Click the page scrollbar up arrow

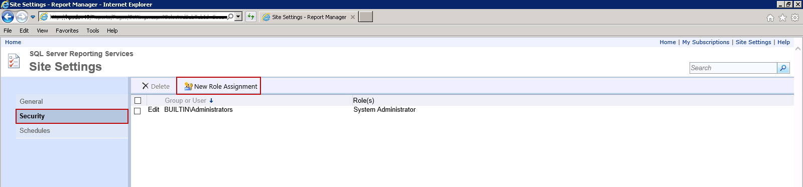(798, 49)
